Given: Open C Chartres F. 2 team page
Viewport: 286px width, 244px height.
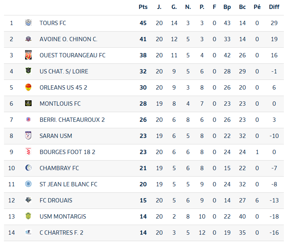Looking at the screenshot, I should pyautogui.click(x=61, y=233).
